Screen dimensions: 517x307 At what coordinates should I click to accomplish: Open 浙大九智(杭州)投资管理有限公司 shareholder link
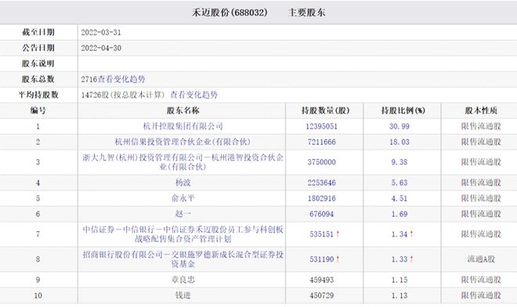click(183, 162)
